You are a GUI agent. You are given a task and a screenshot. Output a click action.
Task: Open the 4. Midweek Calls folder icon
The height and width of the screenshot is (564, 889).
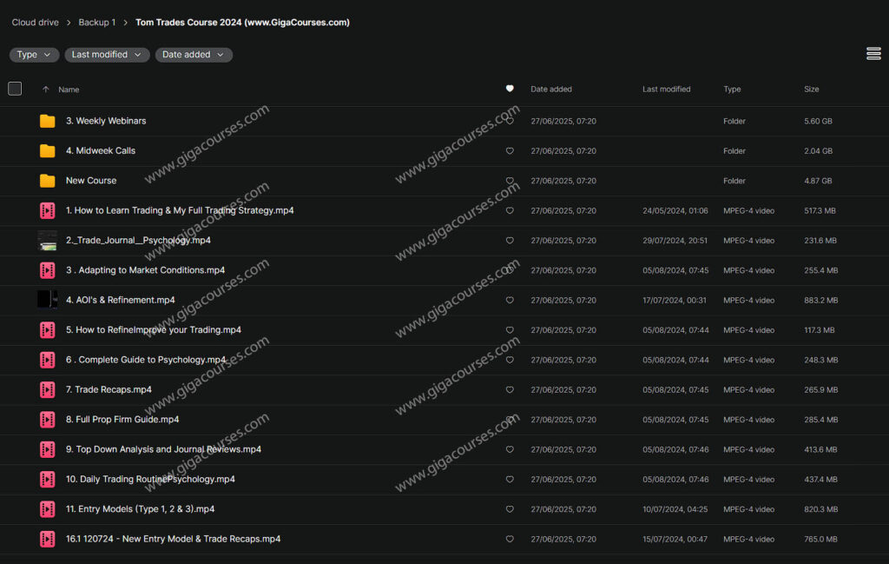(47, 151)
